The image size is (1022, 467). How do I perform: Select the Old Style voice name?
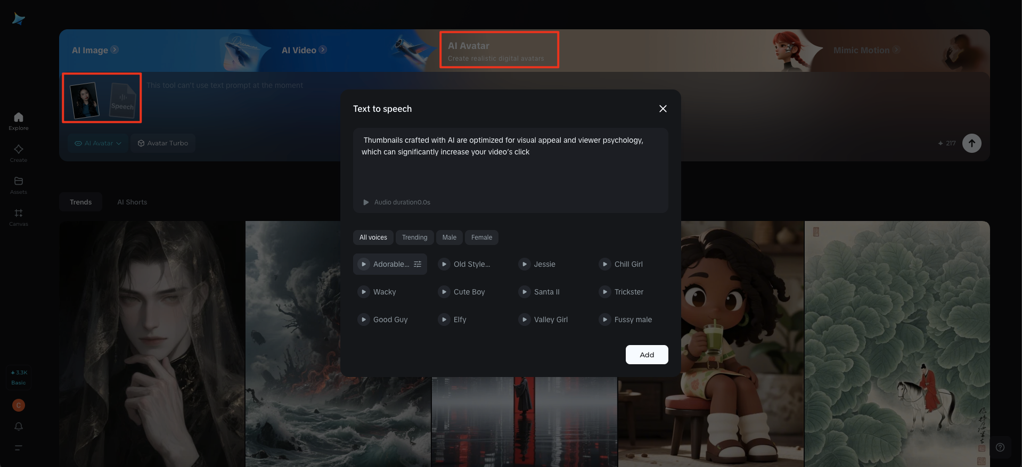click(x=472, y=264)
